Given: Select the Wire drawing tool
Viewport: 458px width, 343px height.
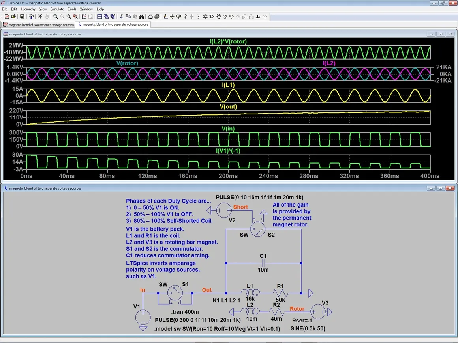Looking at the screenshot, I should point(165,17).
